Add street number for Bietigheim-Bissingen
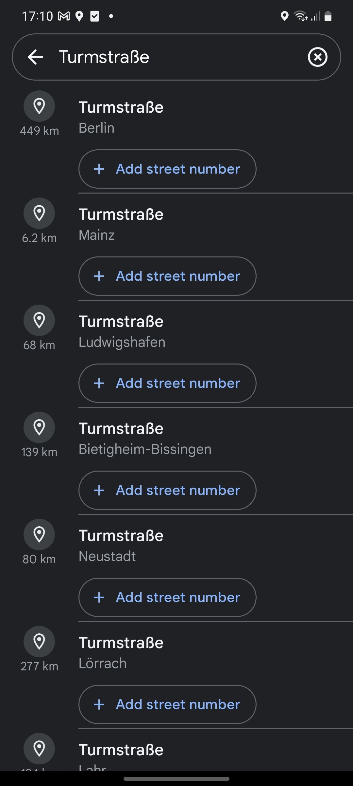 click(167, 490)
